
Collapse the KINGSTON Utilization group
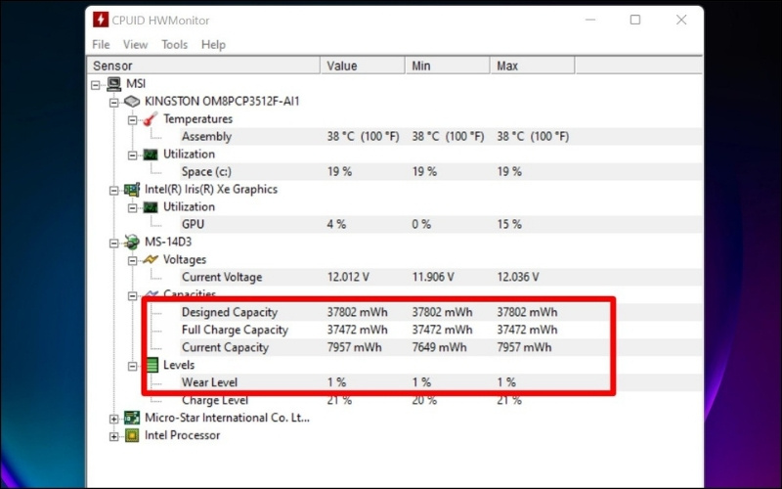click(132, 156)
